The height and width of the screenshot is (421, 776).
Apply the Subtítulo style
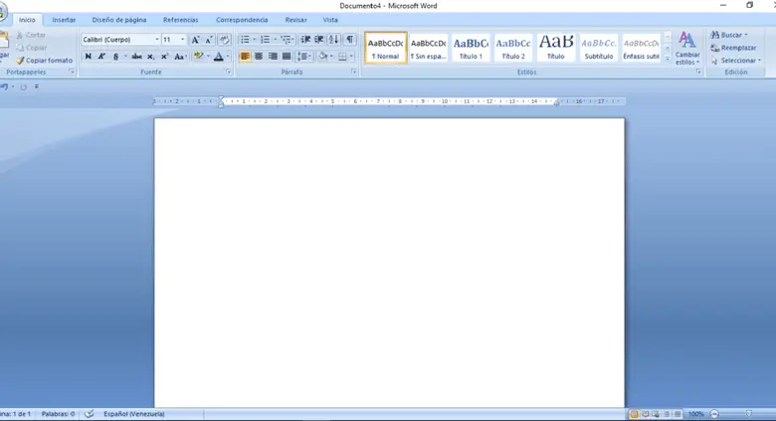tap(599, 48)
